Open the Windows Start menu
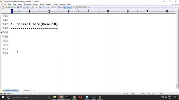The height and width of the screenshot is (100, 179). (3, 97)
